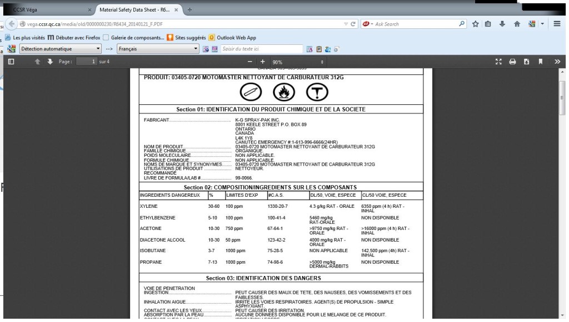The height and width of the screenshot is (322, 569).
Task: Open the Firefox hamburger menu
Action: (x=557, y=24)
